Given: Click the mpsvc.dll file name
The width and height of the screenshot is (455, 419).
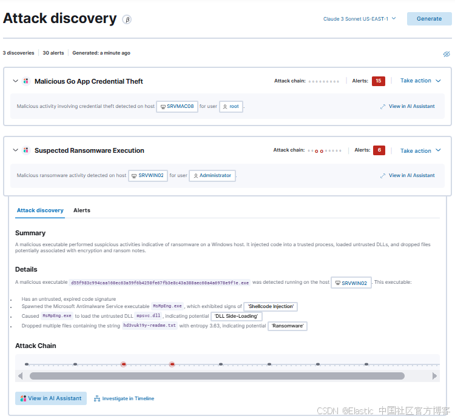Looking at the screenshot, I should pyautogui.click(x=148, y=316).
